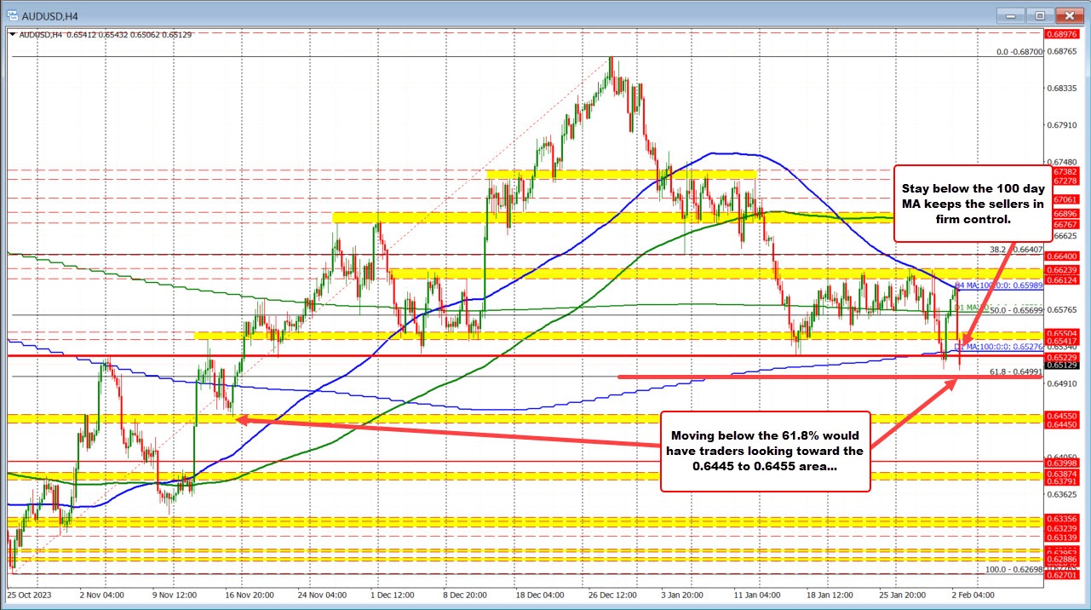
Task: Click the red horizontal line at 0.65340
Action: 511,354
